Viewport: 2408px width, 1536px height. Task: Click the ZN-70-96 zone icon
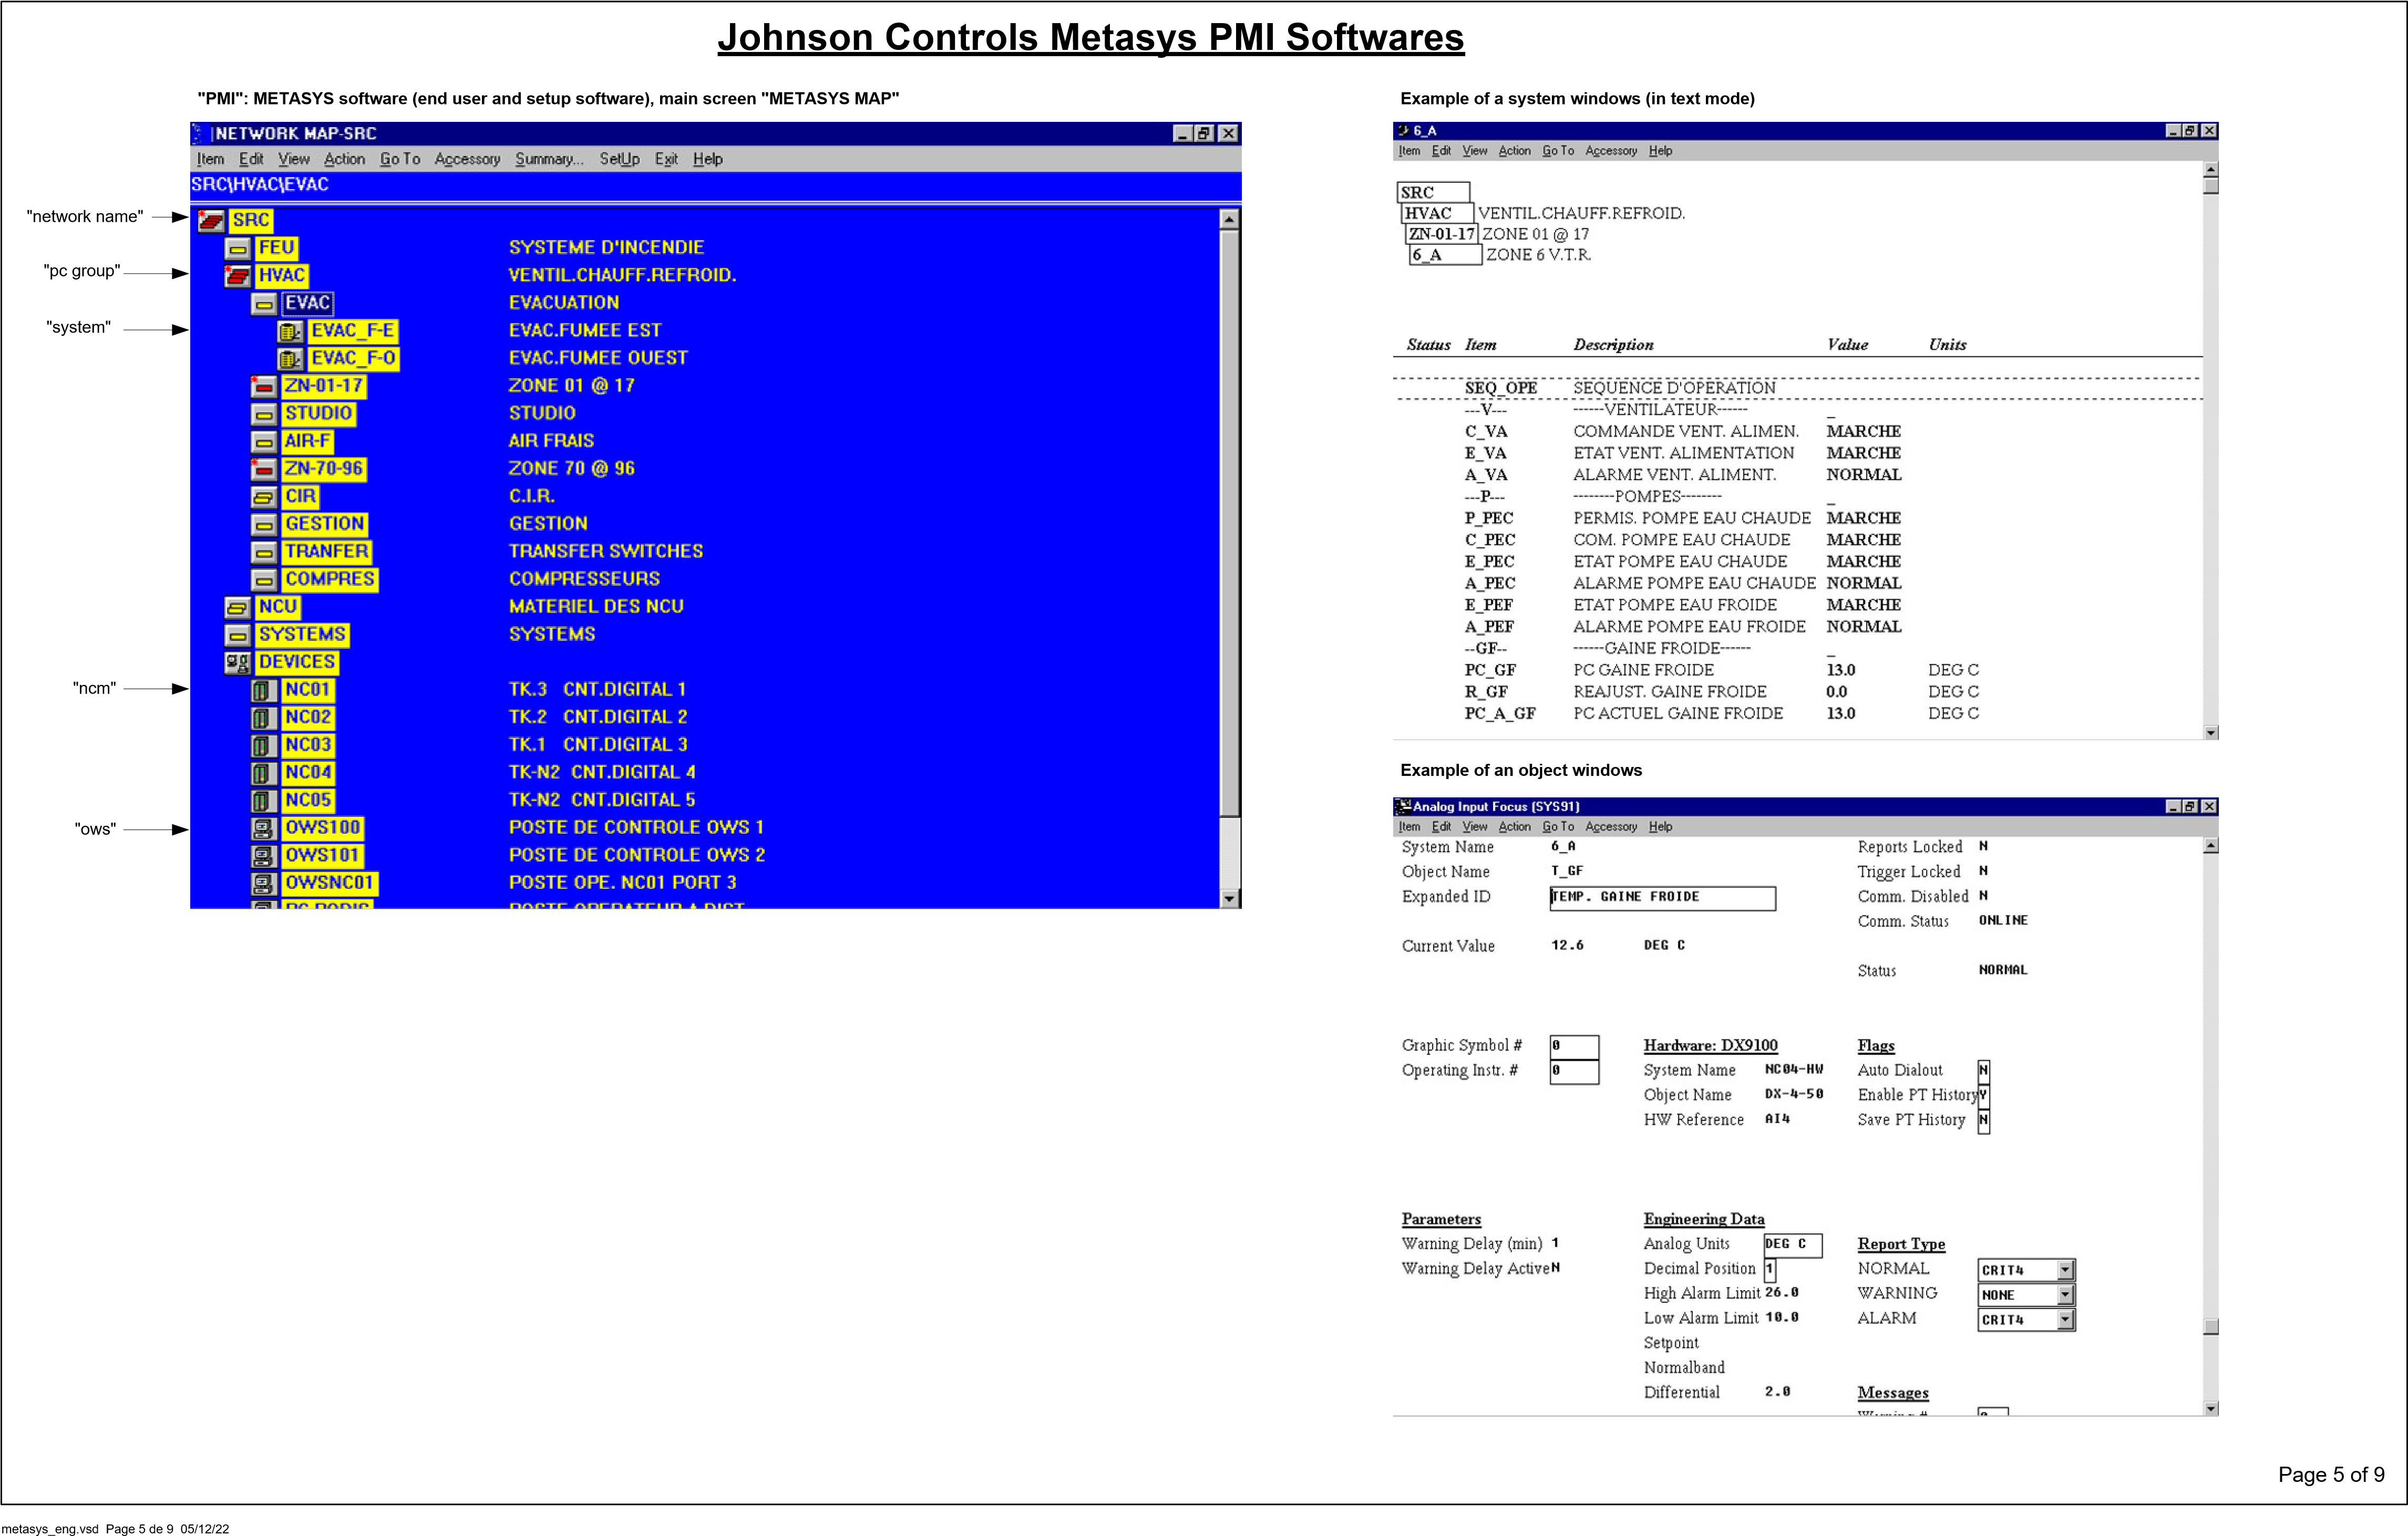point(264,469)
